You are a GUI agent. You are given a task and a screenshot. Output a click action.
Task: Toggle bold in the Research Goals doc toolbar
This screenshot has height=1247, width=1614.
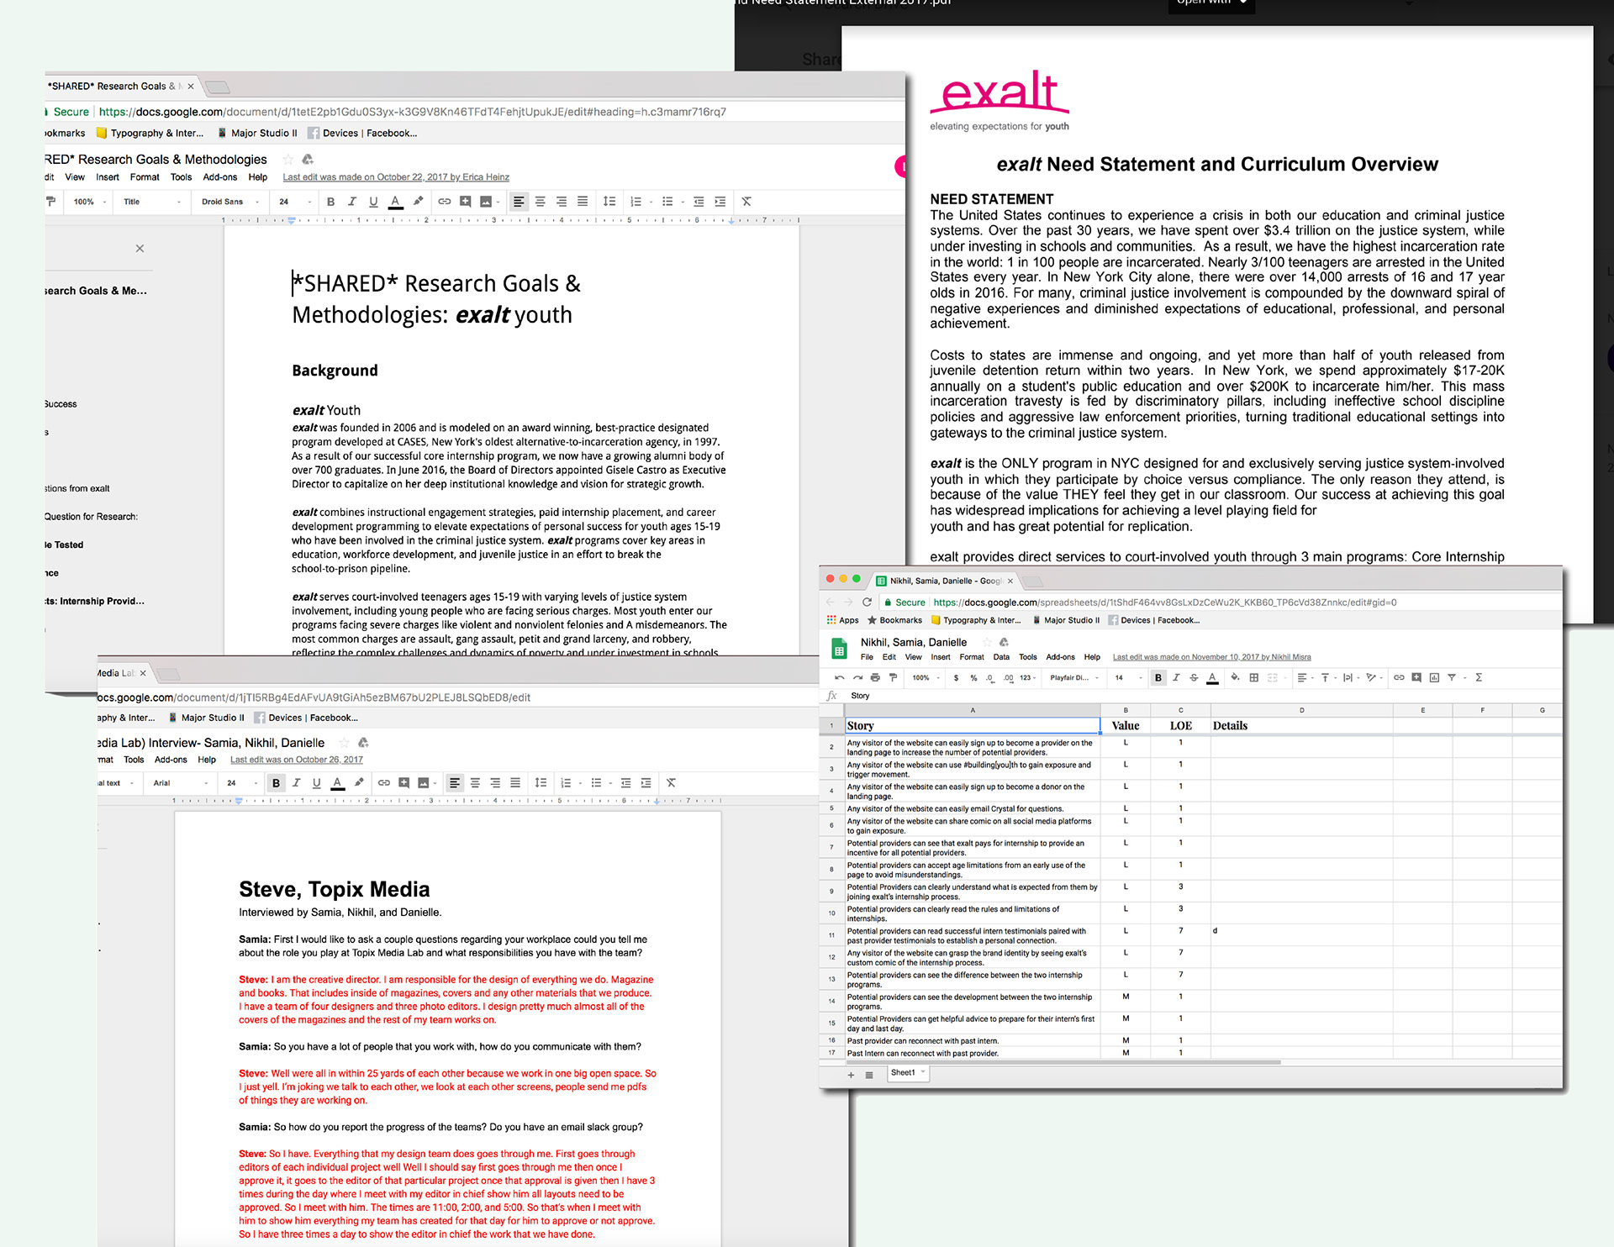(x=330, y=202)
